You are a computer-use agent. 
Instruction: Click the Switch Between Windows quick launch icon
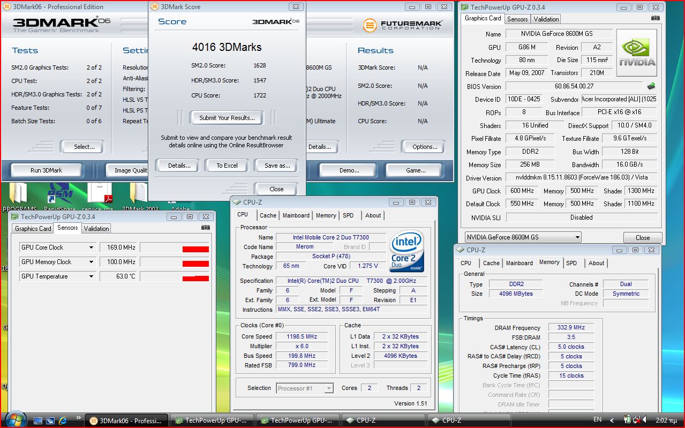pyautogui.click(x=50, y=421)
